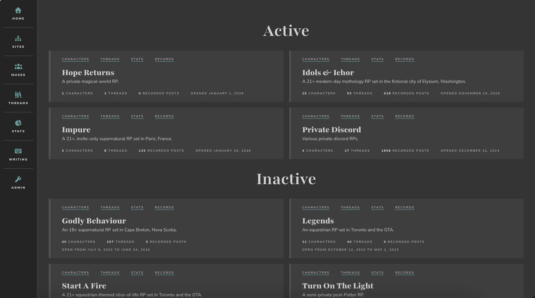535x298 pixels.
Task: Click the Godly Behaviour site heading
Action: pos(94,221)
